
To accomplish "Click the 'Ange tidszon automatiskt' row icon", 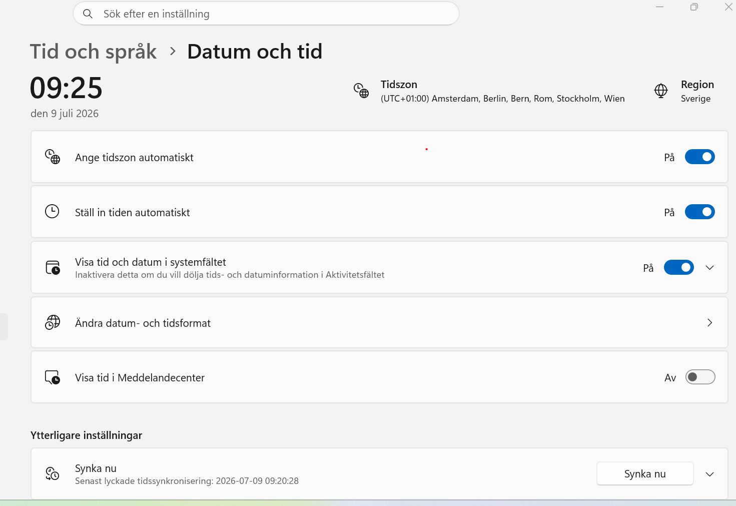I will pos(53,157).
